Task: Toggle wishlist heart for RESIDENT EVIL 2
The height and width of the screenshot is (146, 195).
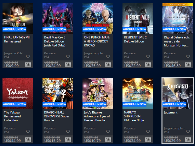Action: coord(148,57)
